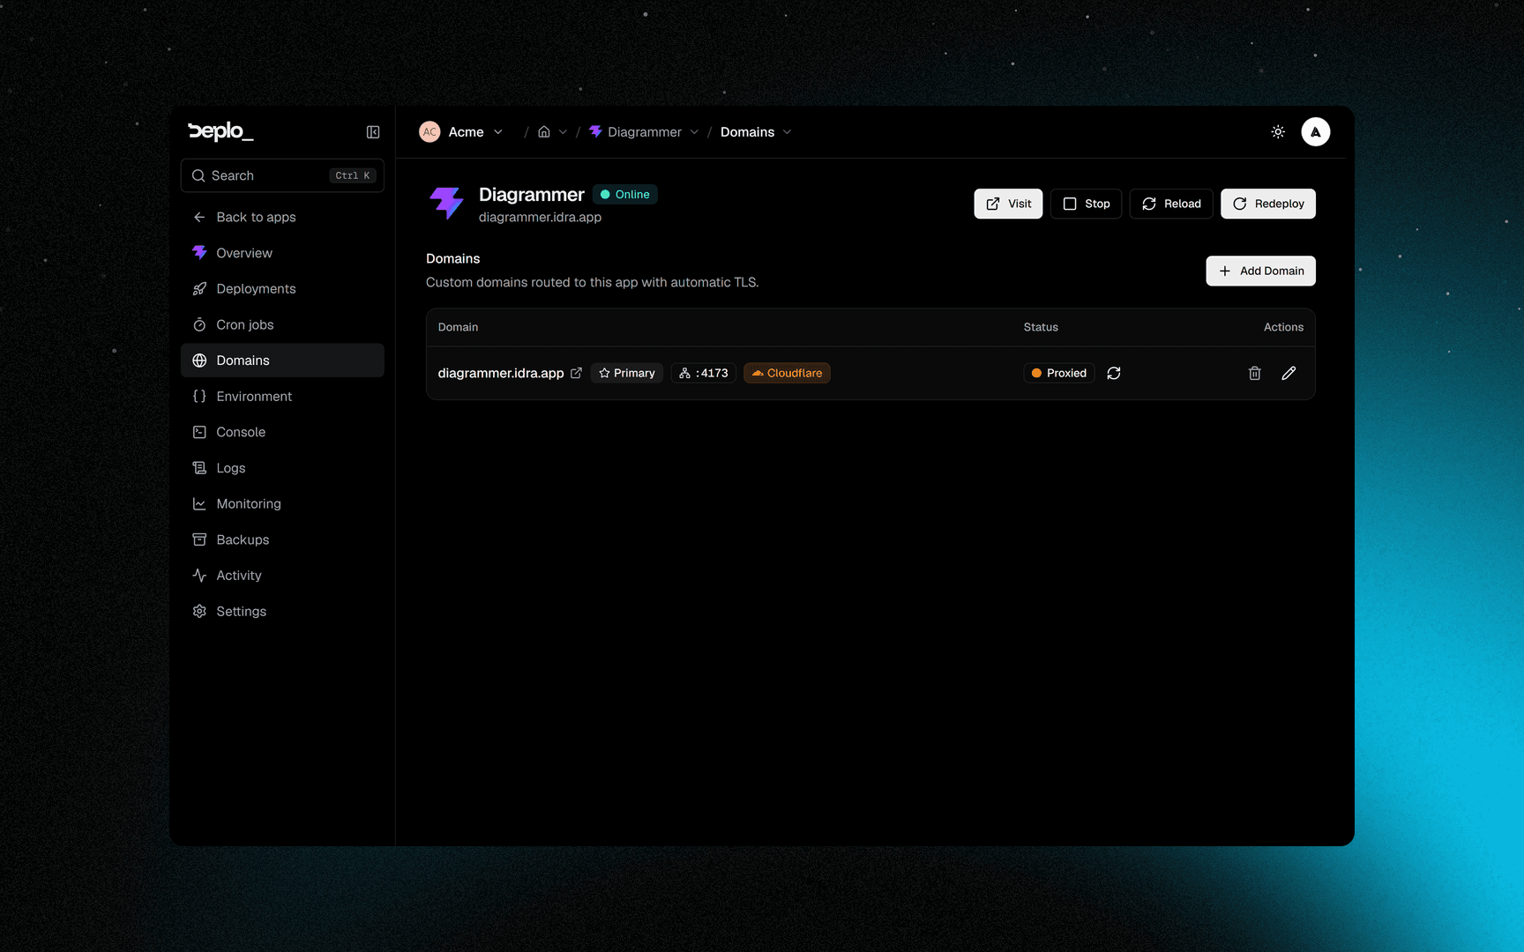Open Logs section
Viewport: 1524px width, 952px height.
[282, 468]
